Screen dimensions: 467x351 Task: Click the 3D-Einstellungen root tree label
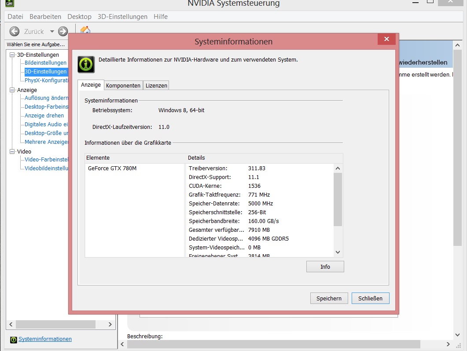tap(38, 55)
